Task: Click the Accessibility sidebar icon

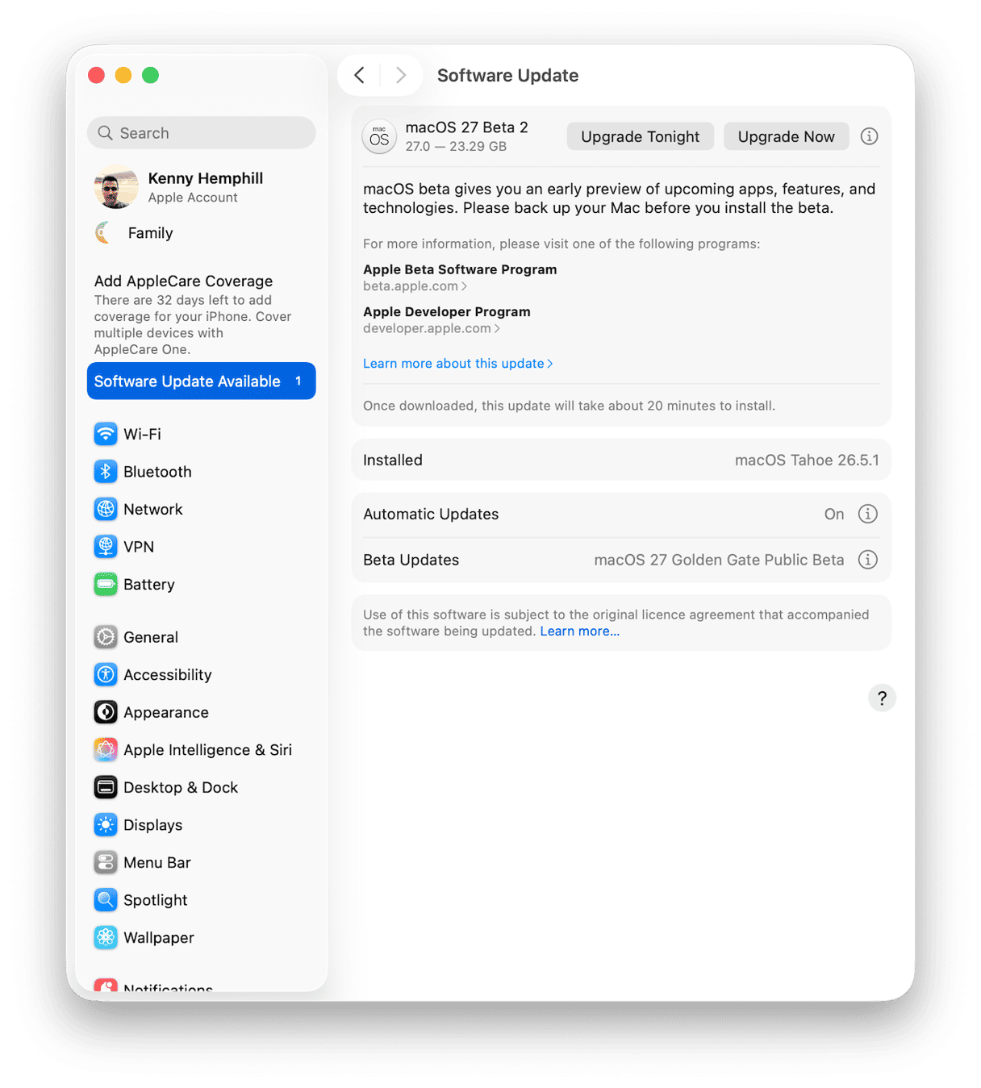Action: 106,674
